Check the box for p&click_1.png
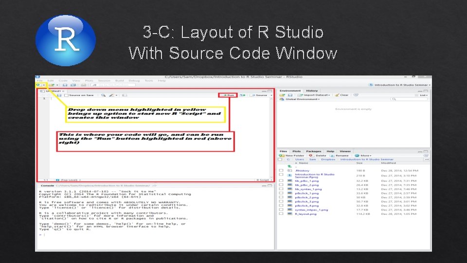The height and width of the screenshot is (263, 467). (x=281, y=193)
